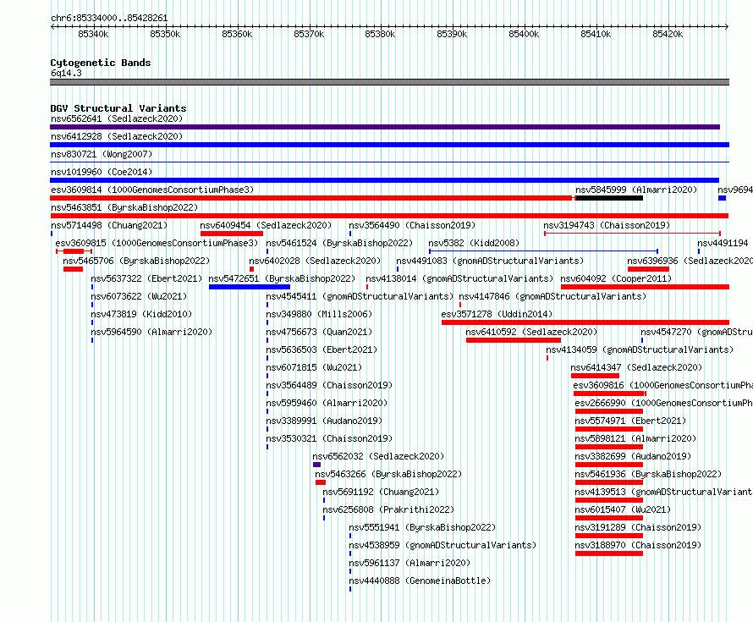Open nsv3389991 (Audano2019) label
Screen dimensions: 753x622
[x=324, y=421]
